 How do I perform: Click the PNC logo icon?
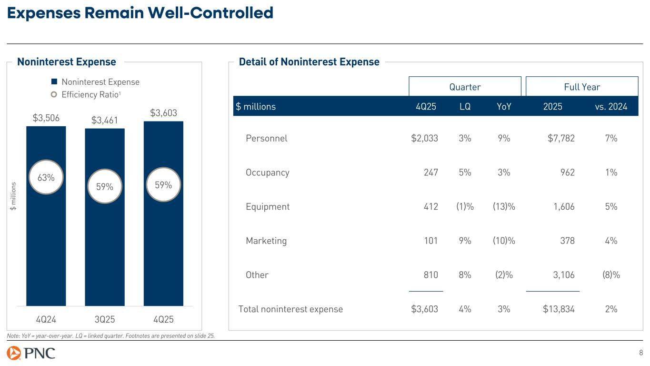coord(13,353)
